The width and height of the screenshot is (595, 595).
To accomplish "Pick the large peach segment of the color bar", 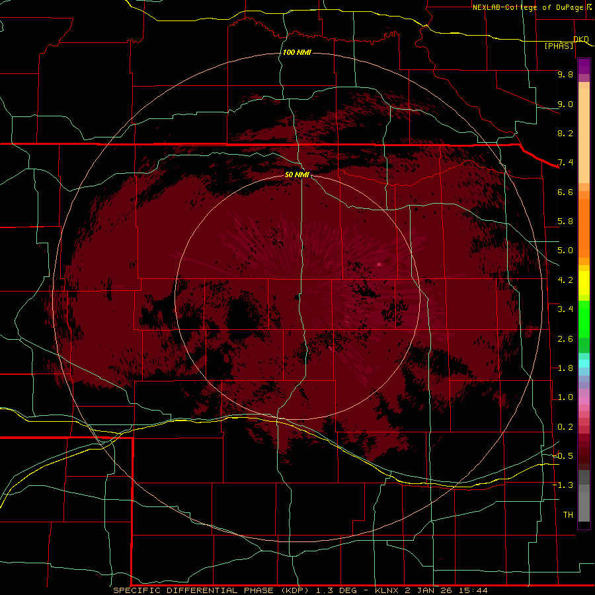I will [x=584, y=136].
